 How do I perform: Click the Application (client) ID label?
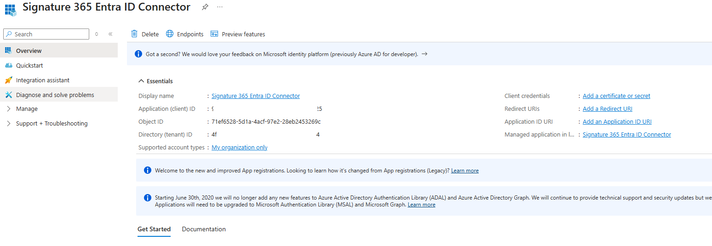point(167,109)
